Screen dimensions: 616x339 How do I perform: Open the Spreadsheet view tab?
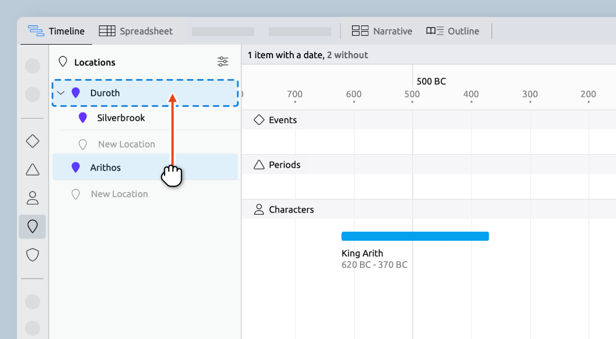pyautogui.click(x=136, y=31)
